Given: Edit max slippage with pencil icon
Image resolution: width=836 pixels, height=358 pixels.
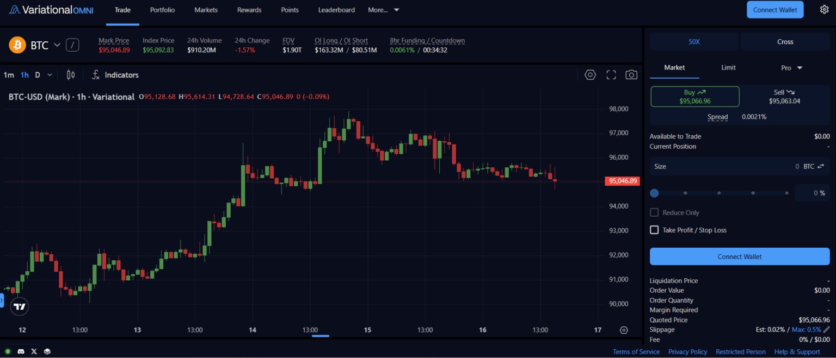Looking at the screenshot, I should (826, 330).
